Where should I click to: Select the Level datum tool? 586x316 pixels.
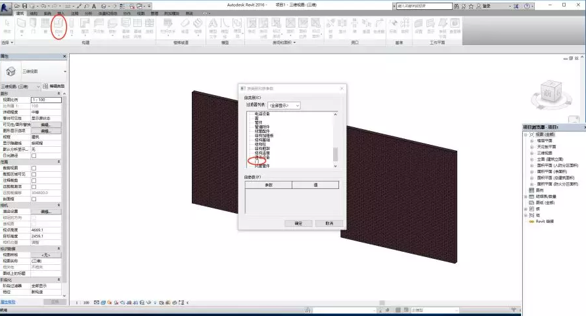(393, 26)
